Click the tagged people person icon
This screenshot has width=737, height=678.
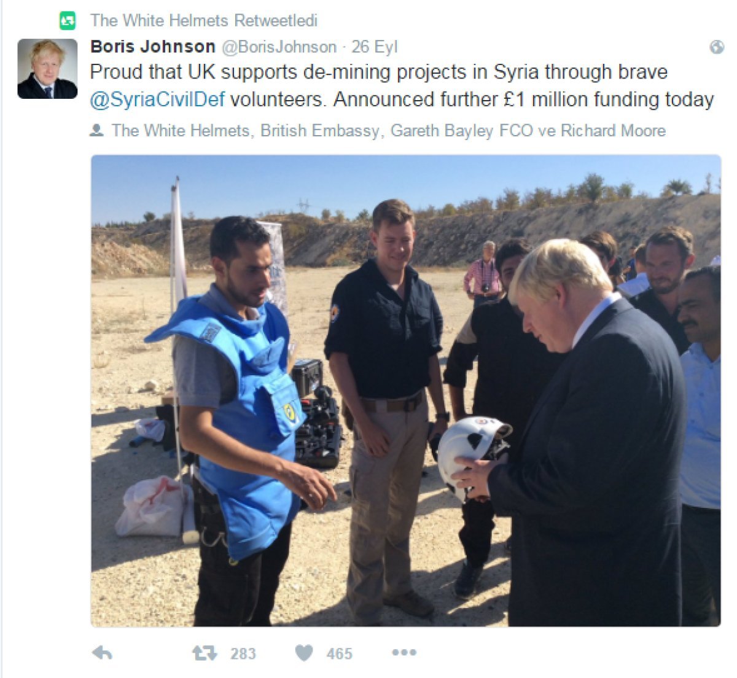(x=96, y=130)
